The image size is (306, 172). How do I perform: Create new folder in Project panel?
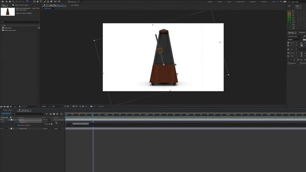(4, 107)
